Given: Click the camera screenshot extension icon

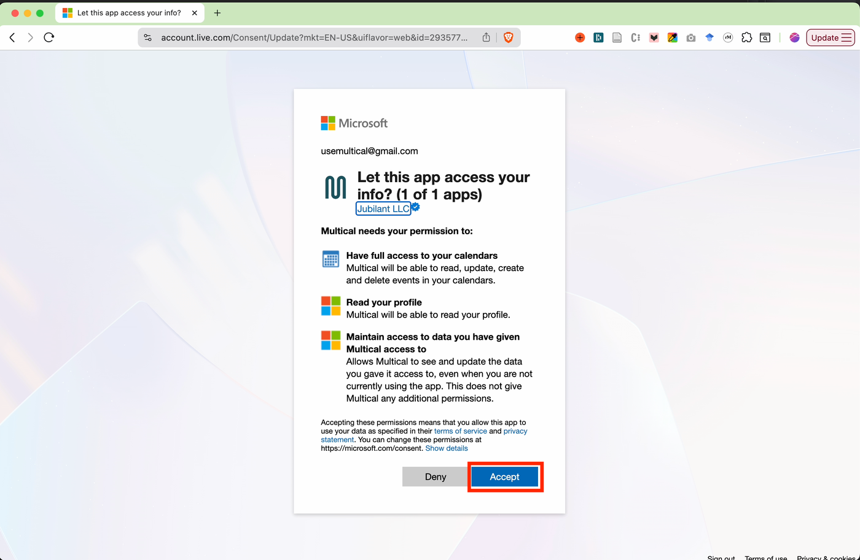Looking at the screenshot, I should [x=691, y=37].
